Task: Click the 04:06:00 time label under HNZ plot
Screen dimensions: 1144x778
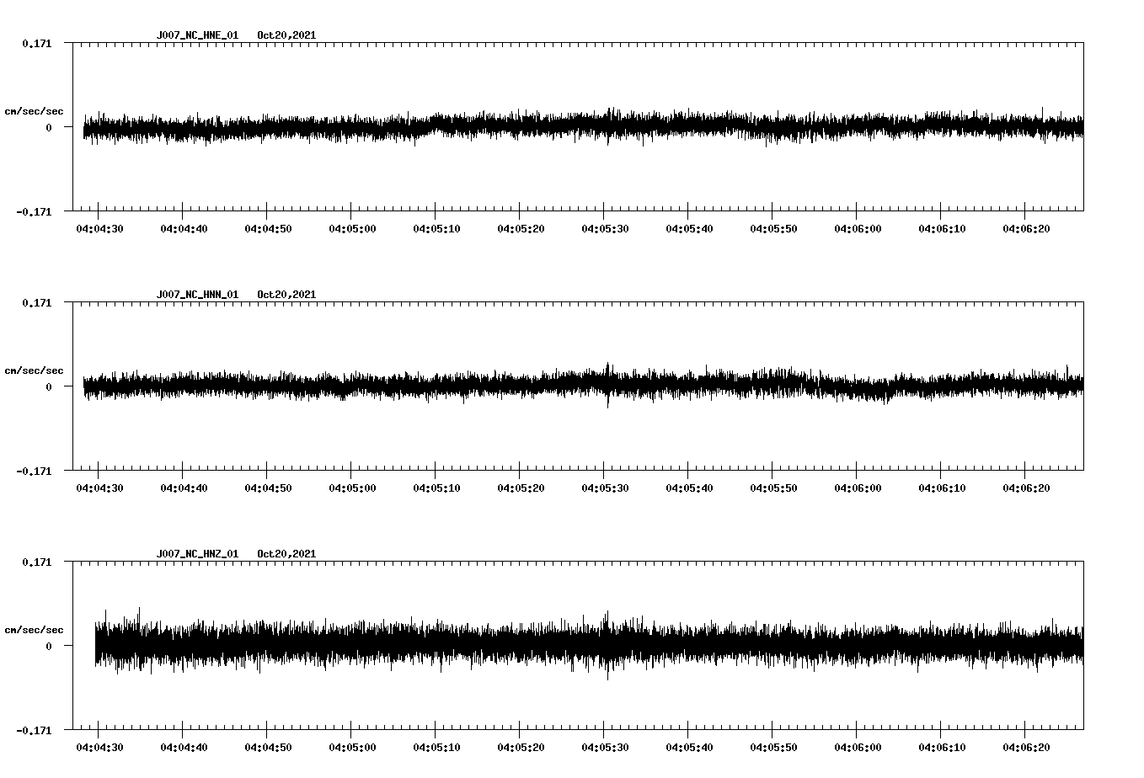Action: [x=858, y=747]
